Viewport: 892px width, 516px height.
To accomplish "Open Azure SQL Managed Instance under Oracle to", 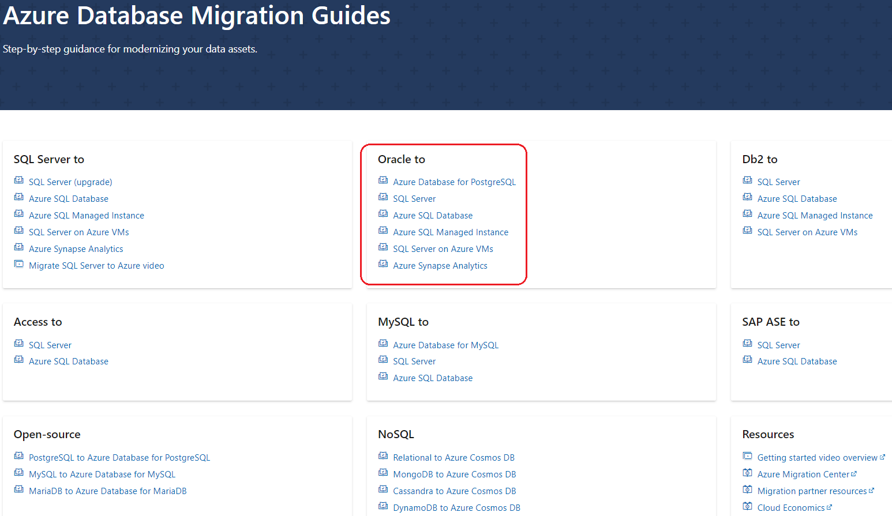I will click(x=451, y=232).
